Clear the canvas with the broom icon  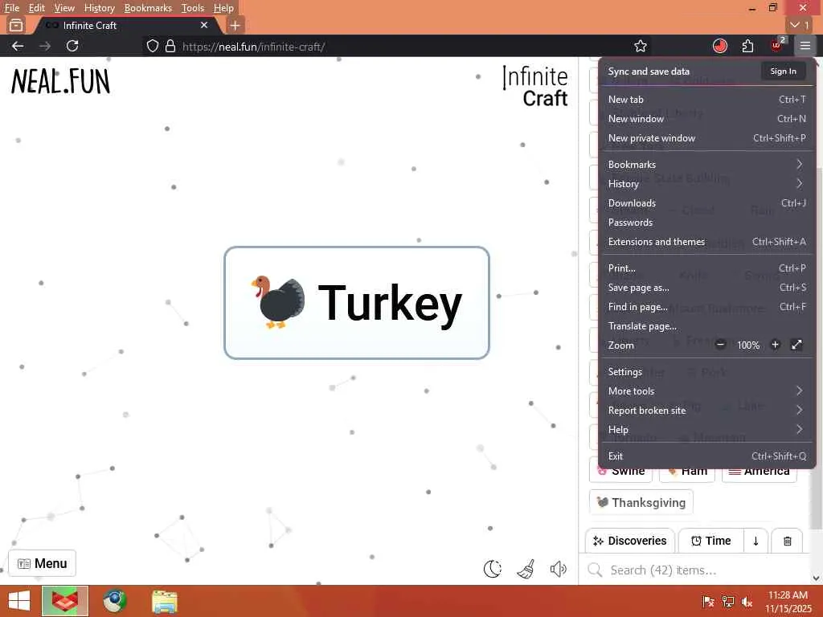click(x=526, y=569)
